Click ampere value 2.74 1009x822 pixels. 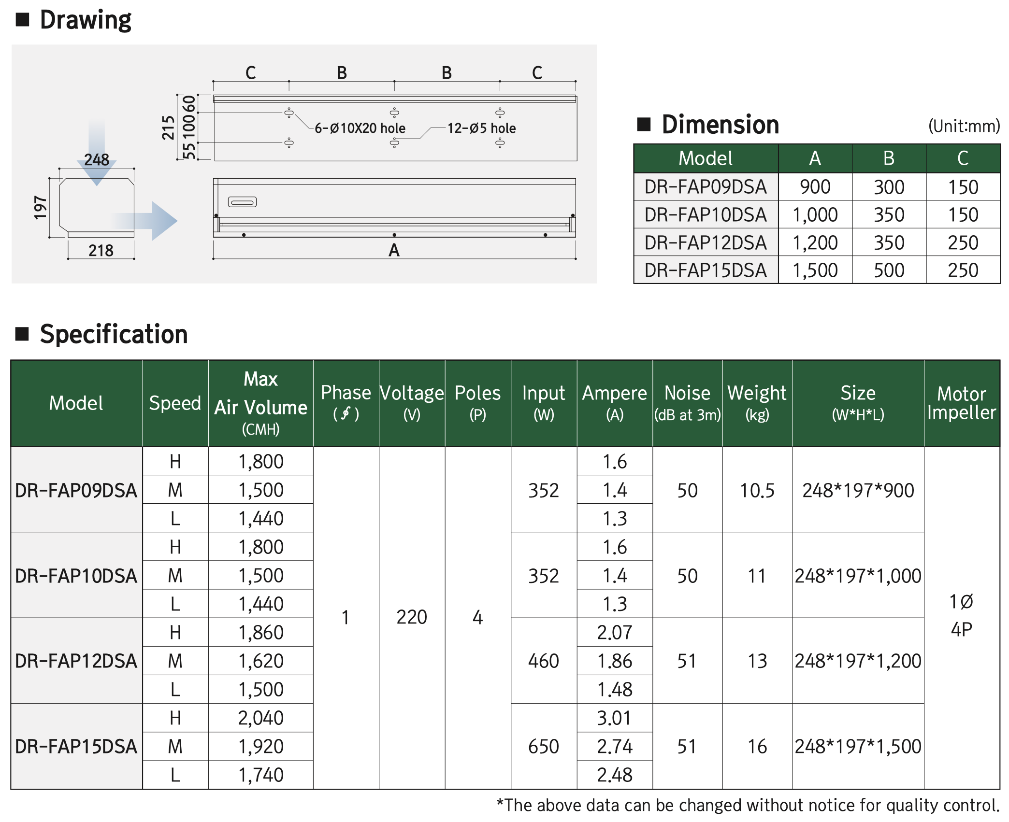615,746
